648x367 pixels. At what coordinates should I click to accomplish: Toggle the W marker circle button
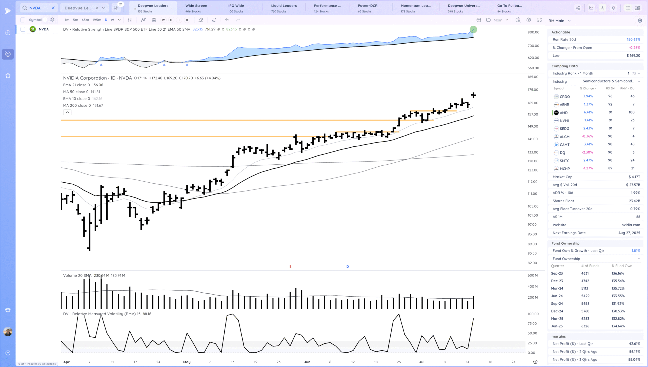click(x=163, y=20)
